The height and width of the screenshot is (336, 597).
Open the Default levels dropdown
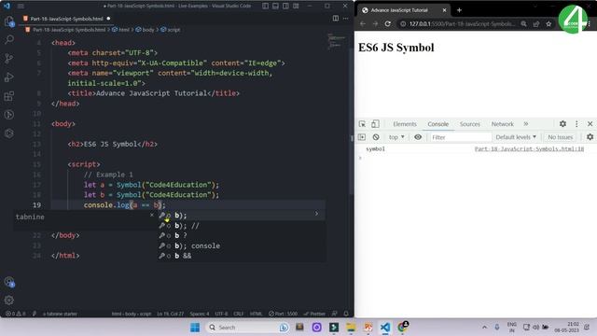pos(516,137)
